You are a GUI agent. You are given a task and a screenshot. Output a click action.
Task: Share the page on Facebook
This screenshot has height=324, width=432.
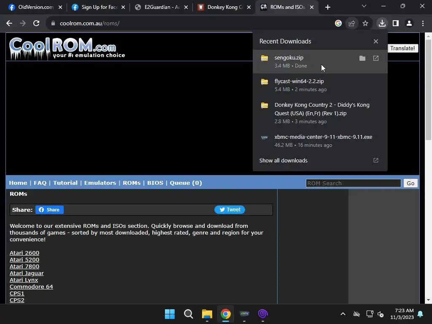click(49, 210)
